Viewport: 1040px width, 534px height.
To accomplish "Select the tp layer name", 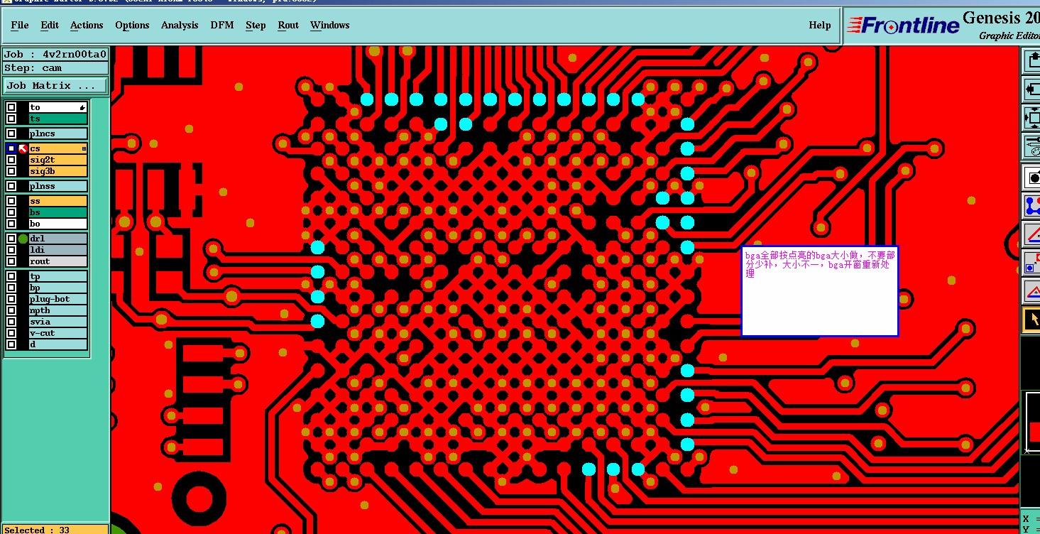I will tap(58, 276).
